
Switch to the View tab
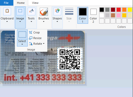point(35,3)
